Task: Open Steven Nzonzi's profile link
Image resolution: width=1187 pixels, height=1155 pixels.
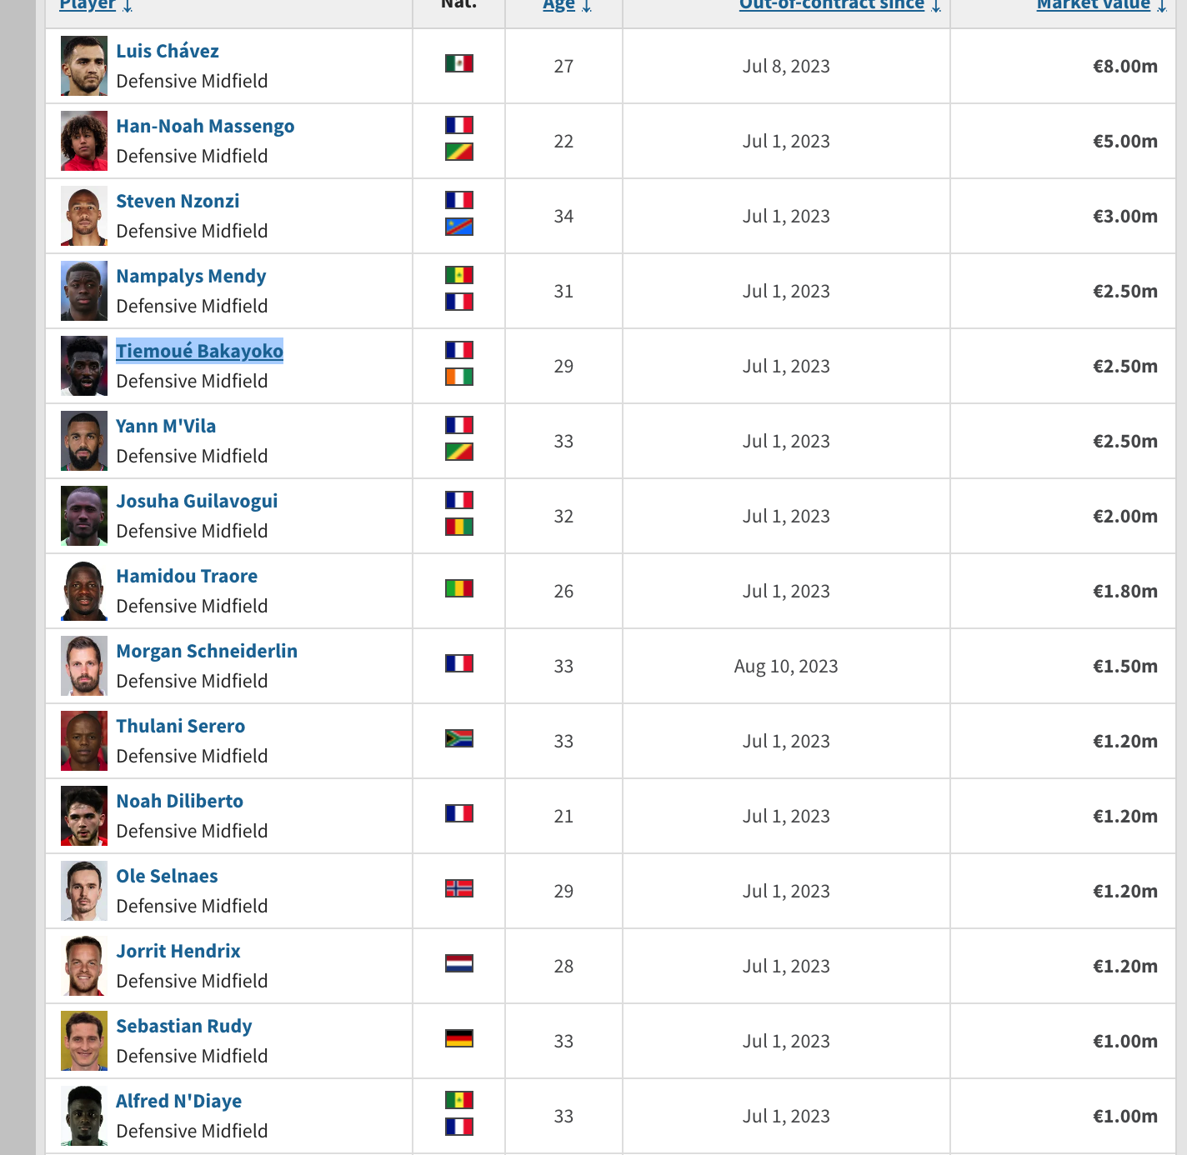Action: click(x=178, y=201)
